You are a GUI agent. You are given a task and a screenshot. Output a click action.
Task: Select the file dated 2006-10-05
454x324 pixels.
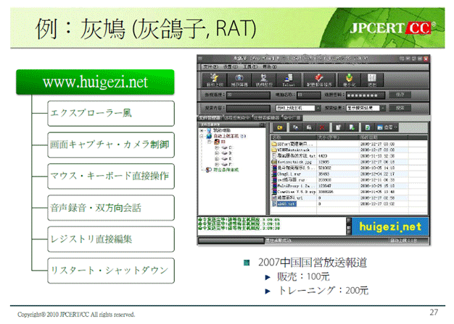pos(349,168)
